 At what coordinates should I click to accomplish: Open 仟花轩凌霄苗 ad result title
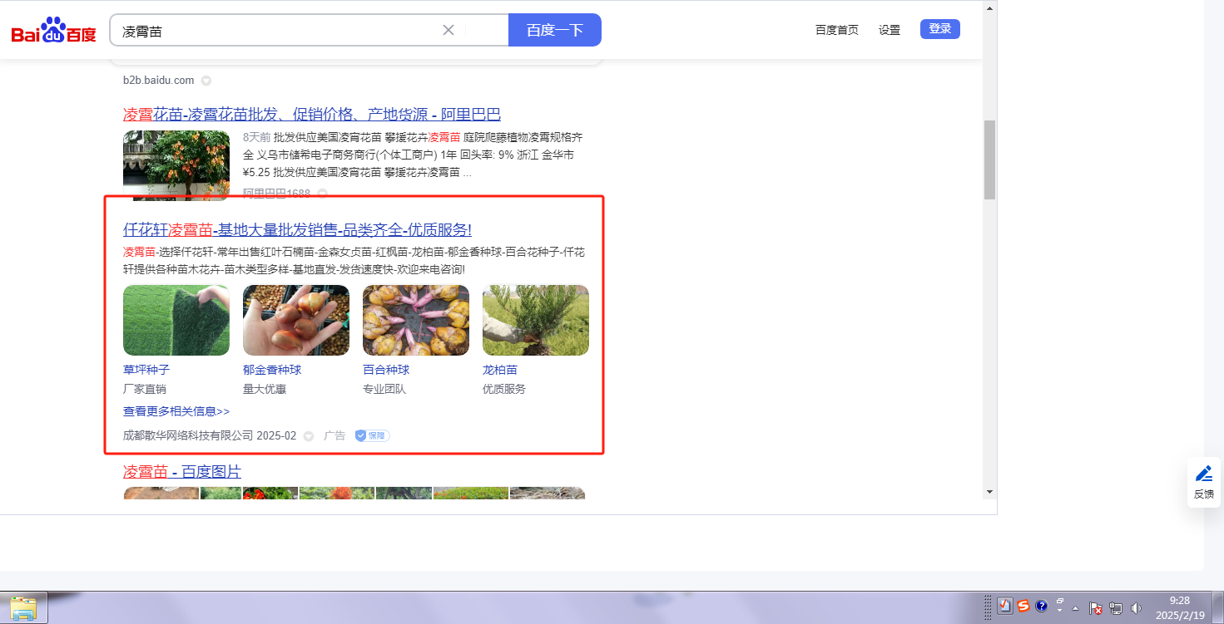point(297,229)
